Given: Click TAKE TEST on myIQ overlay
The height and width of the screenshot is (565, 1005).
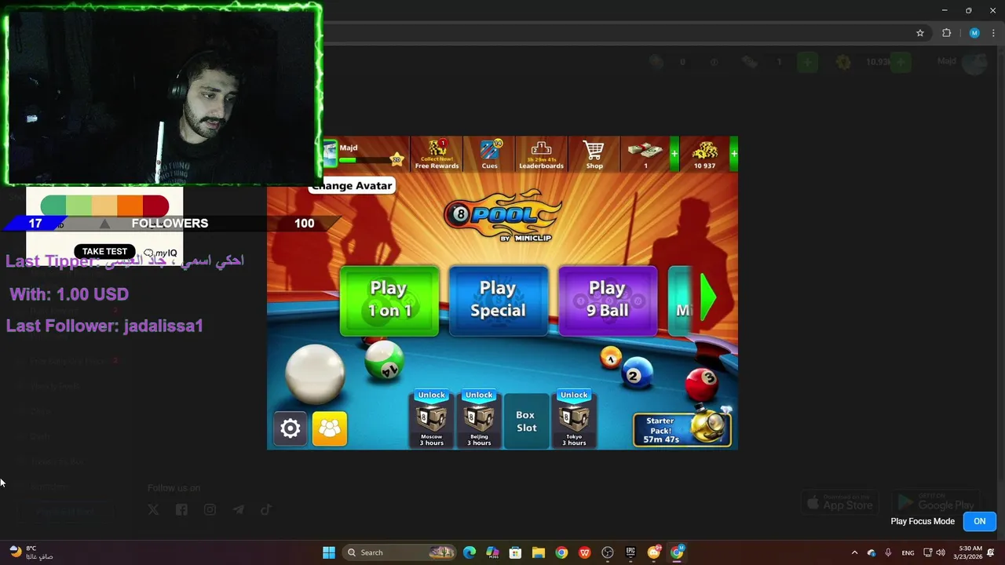Looking at the screenshot, I should point(104,252).
